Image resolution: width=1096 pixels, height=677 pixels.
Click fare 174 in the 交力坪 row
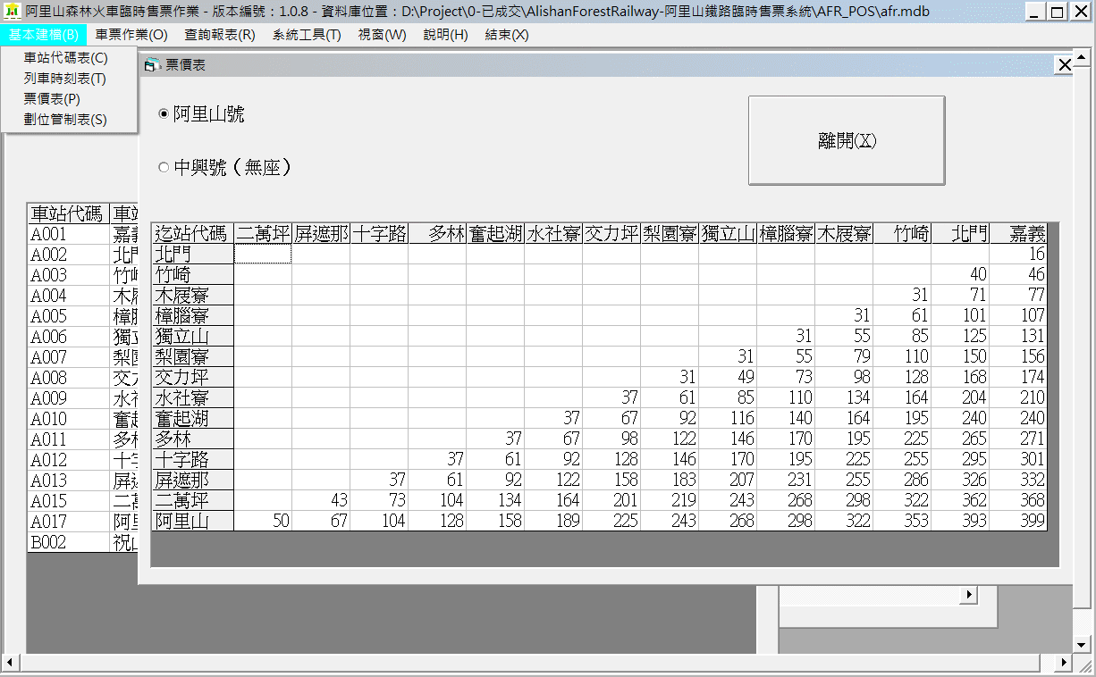[x=1018, y=377]
